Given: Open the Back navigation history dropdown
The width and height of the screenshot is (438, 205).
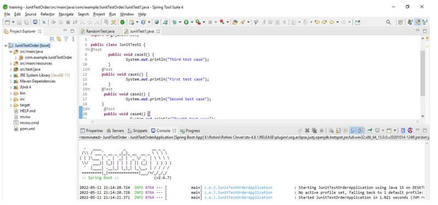Looking at the screenshot, I should click(337, 22).
